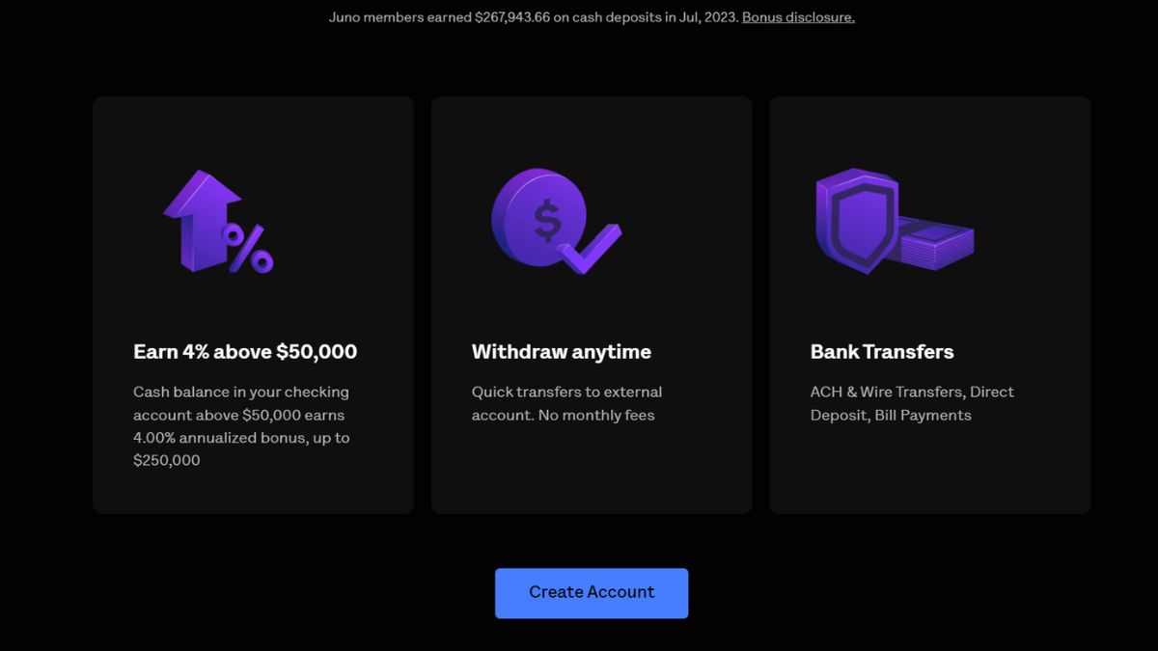Click the 'ACH & Wire Transfers' description text

pos(888,392)
